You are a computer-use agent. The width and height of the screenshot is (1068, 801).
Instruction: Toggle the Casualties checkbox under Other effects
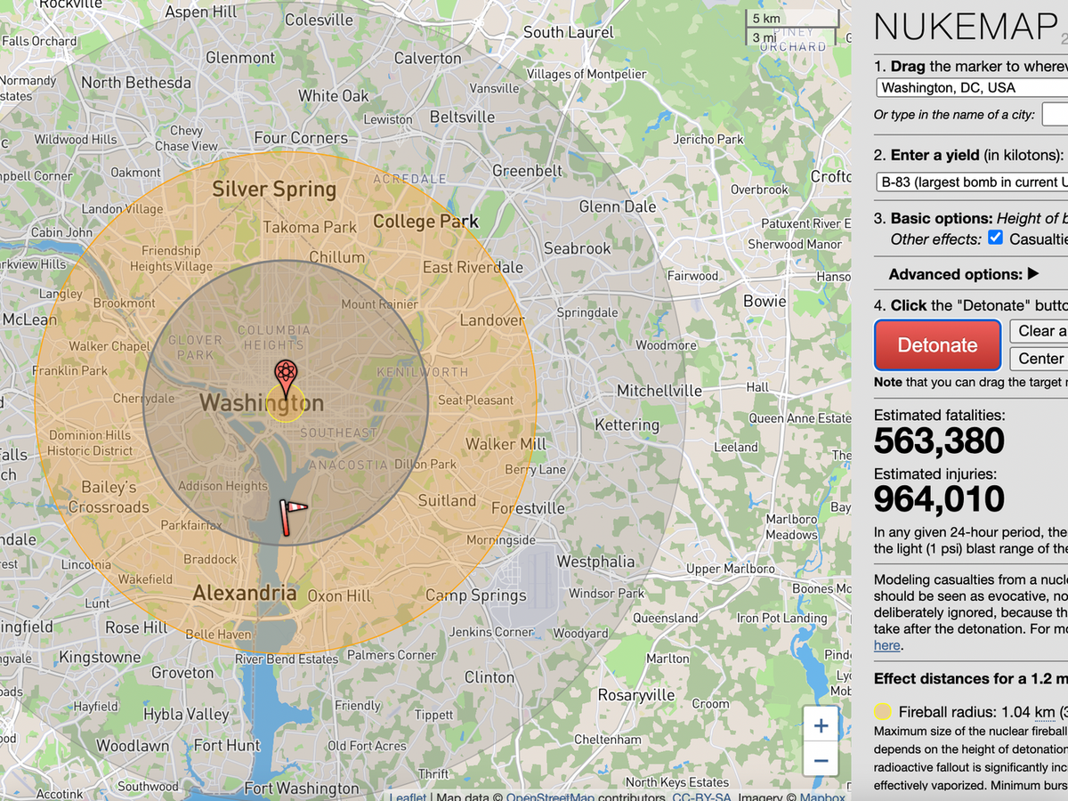coord(996,238)
